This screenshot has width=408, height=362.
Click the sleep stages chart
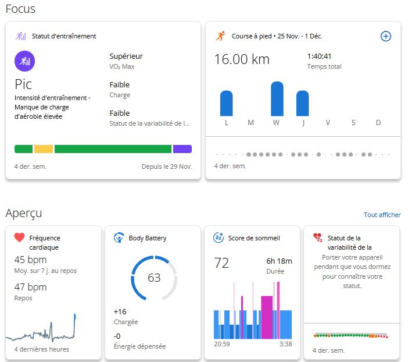(253, 311)
